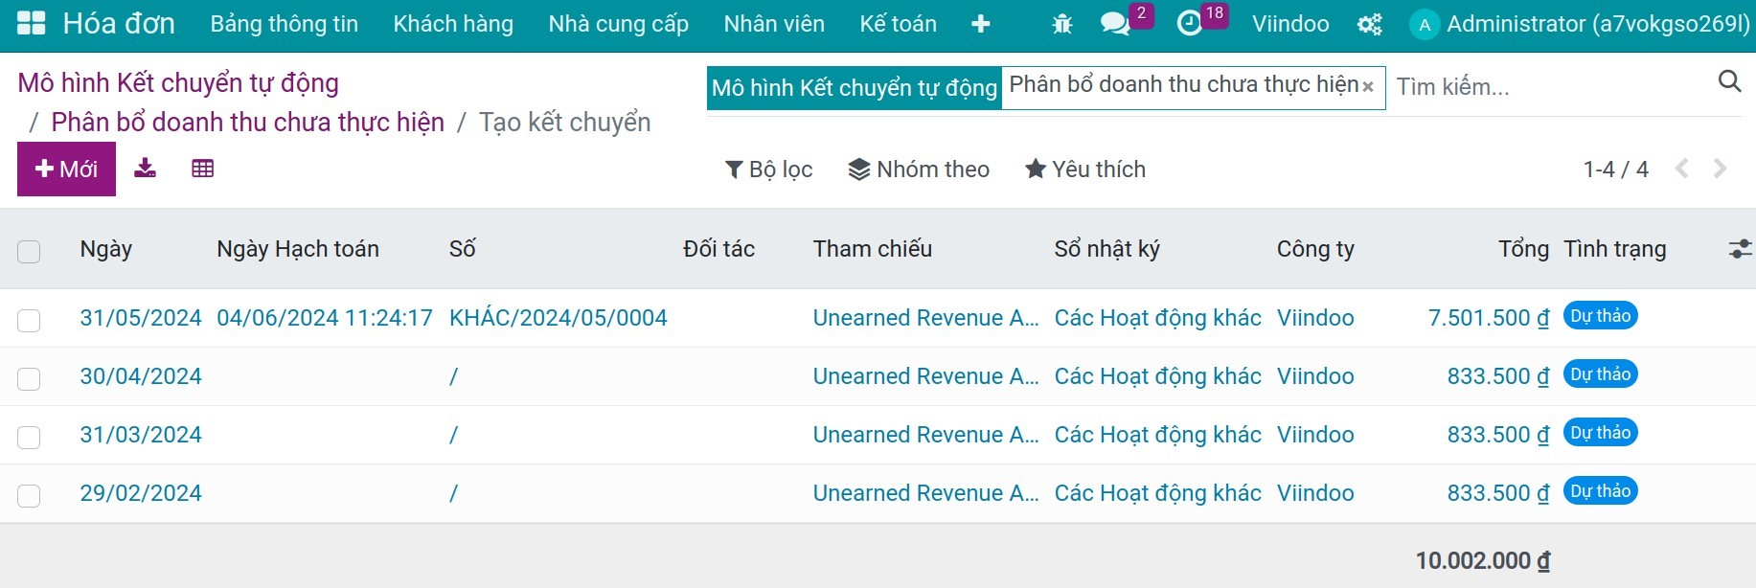This screenshot has height=588, width=1756.
Task: Open the bug debug tools icon
Action: 1062,24
